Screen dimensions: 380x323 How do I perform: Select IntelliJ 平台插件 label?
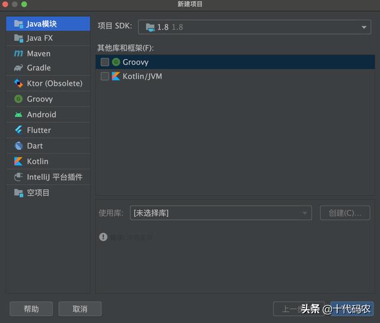[55, 177]
